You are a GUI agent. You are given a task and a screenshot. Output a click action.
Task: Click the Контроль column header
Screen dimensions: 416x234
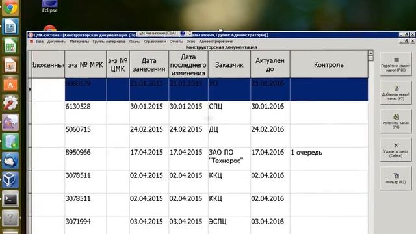[329, 65]
